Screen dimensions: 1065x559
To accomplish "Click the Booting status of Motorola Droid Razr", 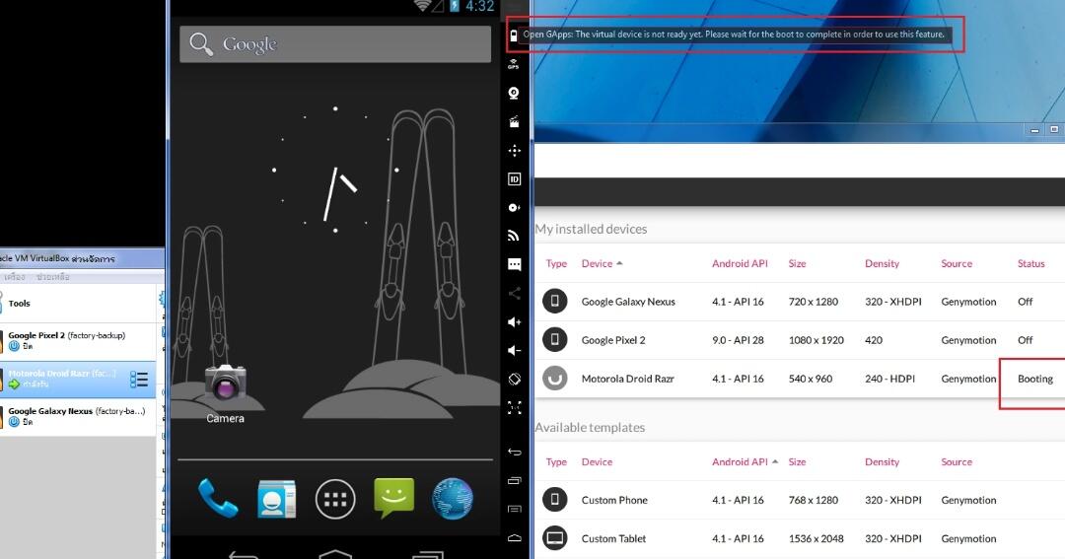I will click(x=1035, y=379).
